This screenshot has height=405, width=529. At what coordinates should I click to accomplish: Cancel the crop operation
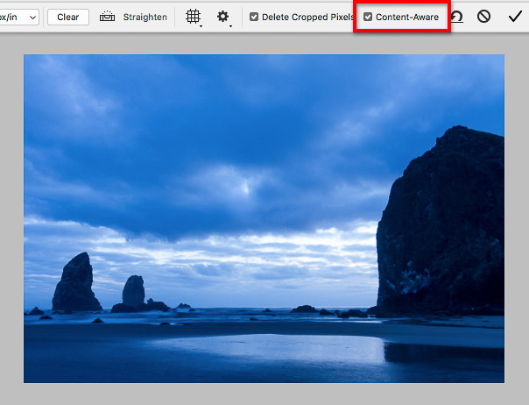coord(483,17)
